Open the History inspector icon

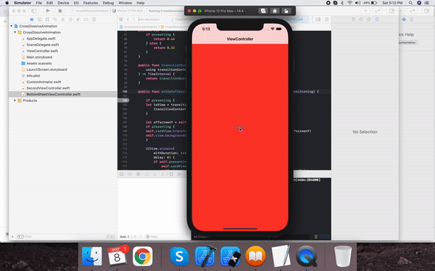(x=361, y=20)
